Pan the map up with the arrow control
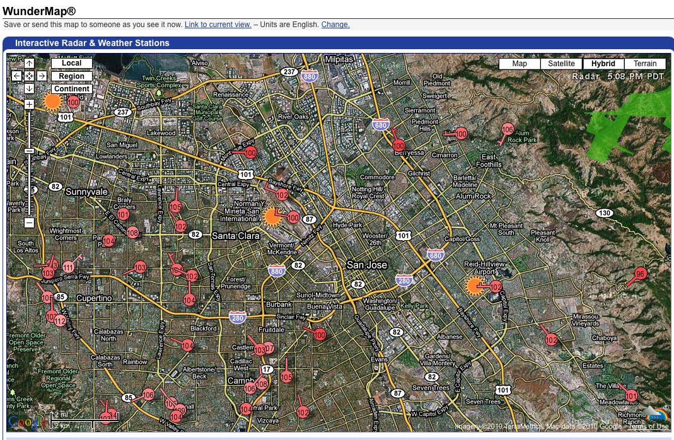 coord(29,64)
